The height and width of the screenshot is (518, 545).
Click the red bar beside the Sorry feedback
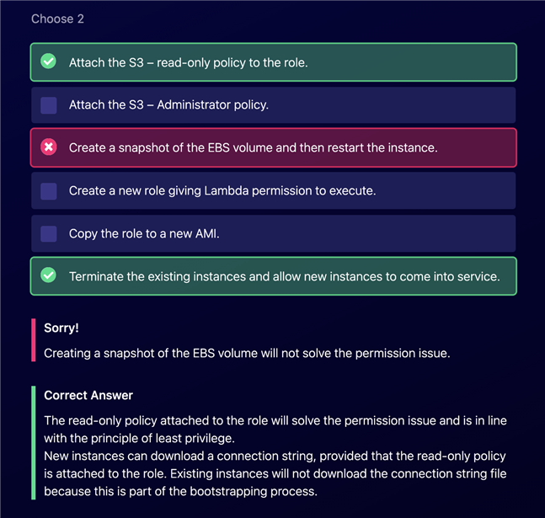[34, 340]
